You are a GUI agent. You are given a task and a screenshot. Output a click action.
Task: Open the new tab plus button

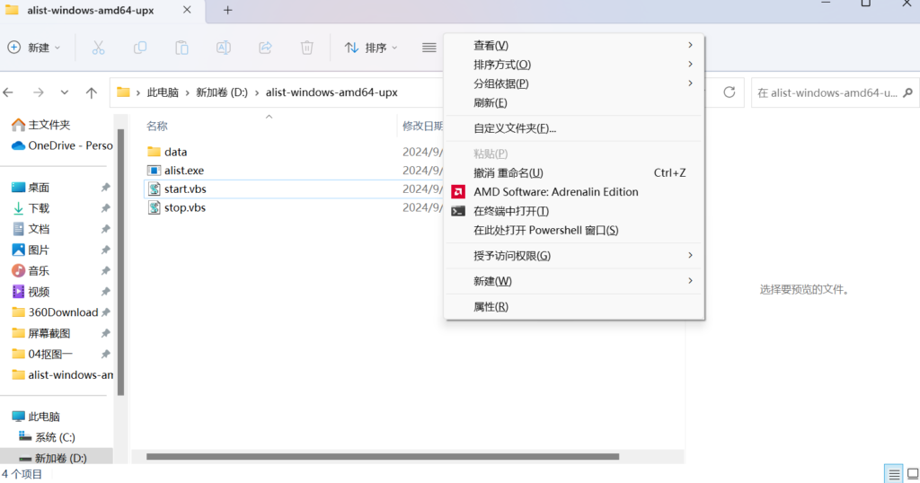point(227,10)
